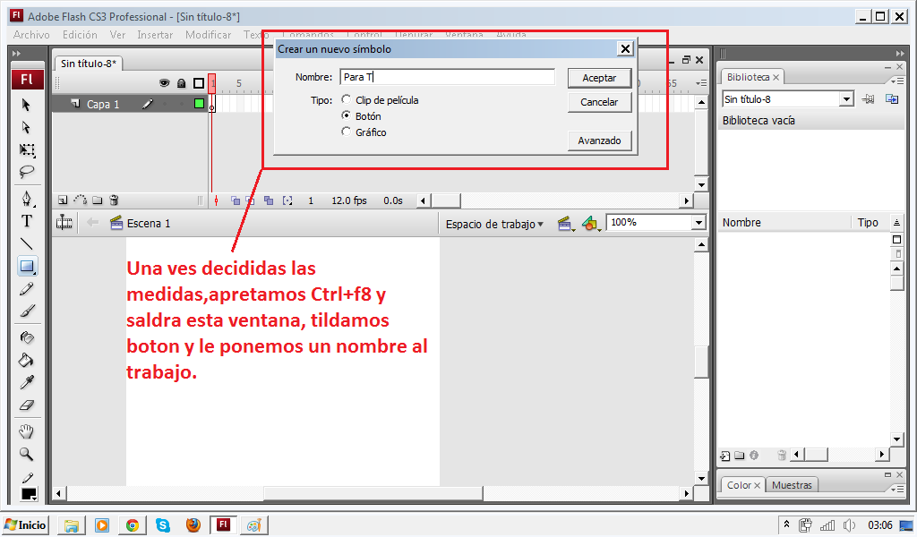Select the Free Transform tool

click(x=27, y=150)
